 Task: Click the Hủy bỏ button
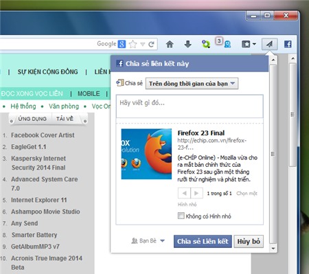click(x=249, y=241)
